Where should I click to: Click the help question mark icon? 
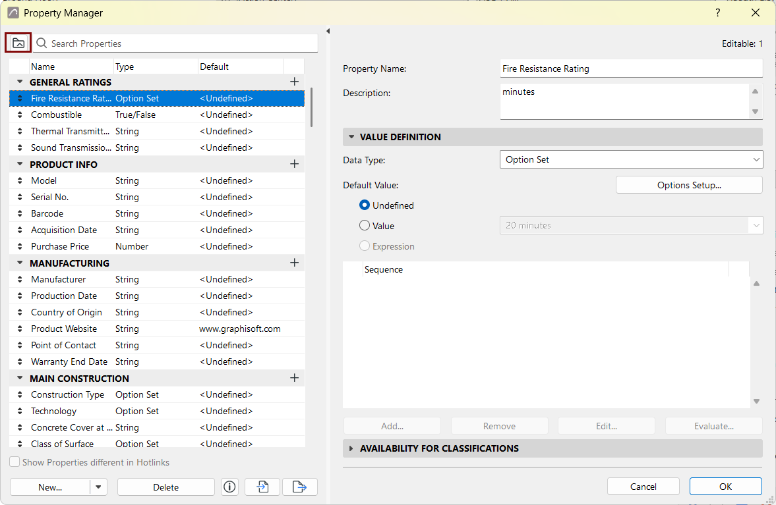point(717,13)
